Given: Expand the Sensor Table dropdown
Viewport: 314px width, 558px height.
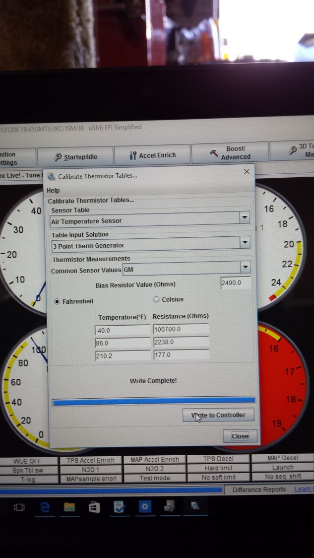Looking at the screenshot, I should pyautogui.click(x=245, y=217).
